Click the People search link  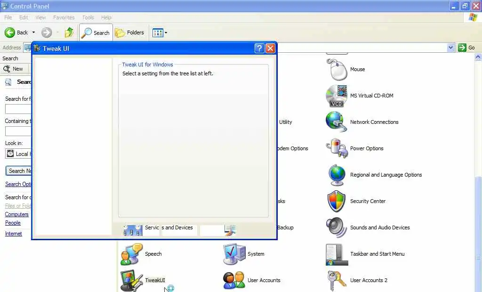[x=13, y=223]
